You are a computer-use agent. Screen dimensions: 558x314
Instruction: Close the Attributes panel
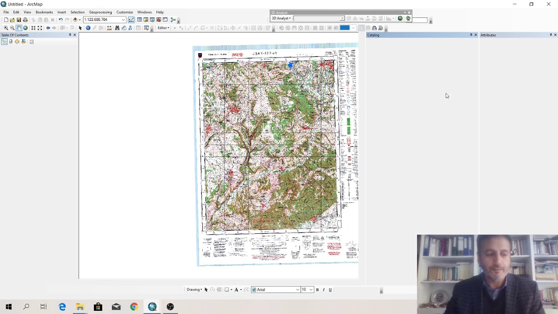point(555,35)
